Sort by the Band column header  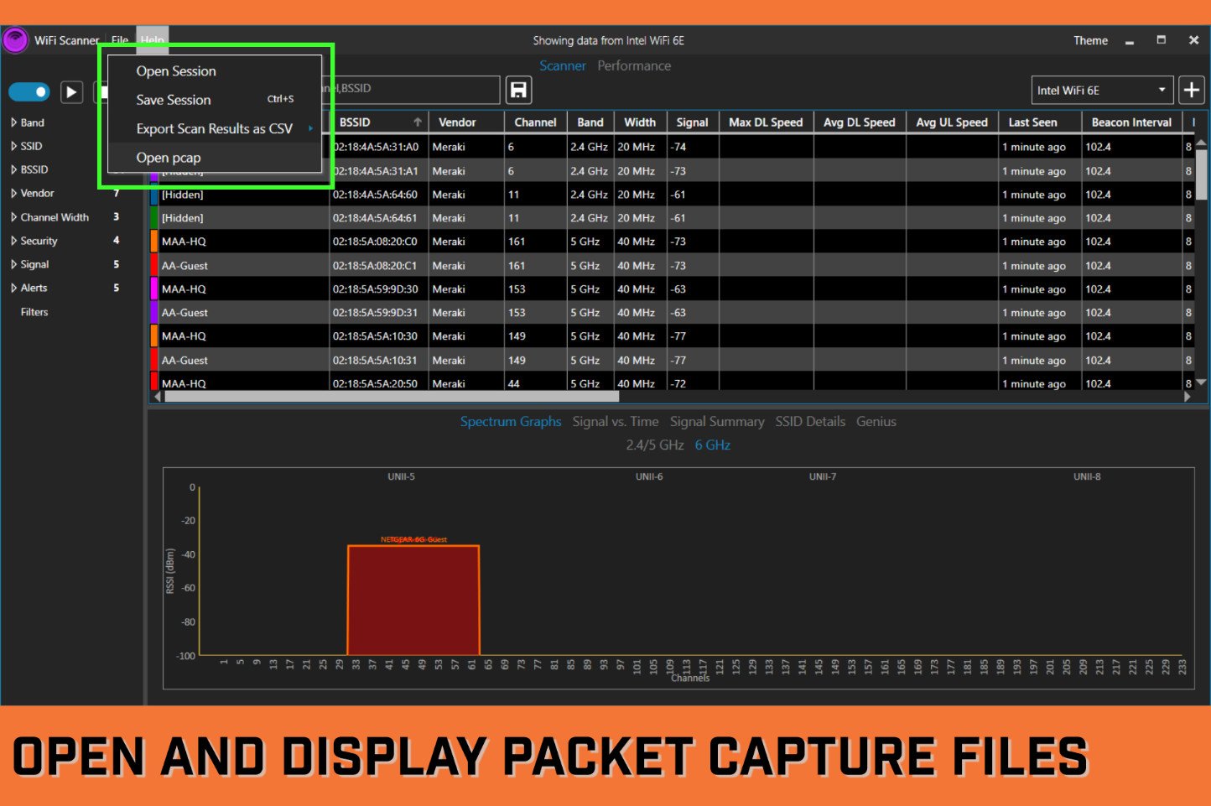point(590,122)
